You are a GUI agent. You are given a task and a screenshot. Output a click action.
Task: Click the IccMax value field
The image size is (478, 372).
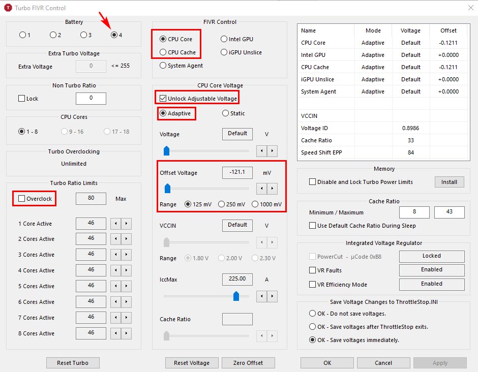click(237, 280)
